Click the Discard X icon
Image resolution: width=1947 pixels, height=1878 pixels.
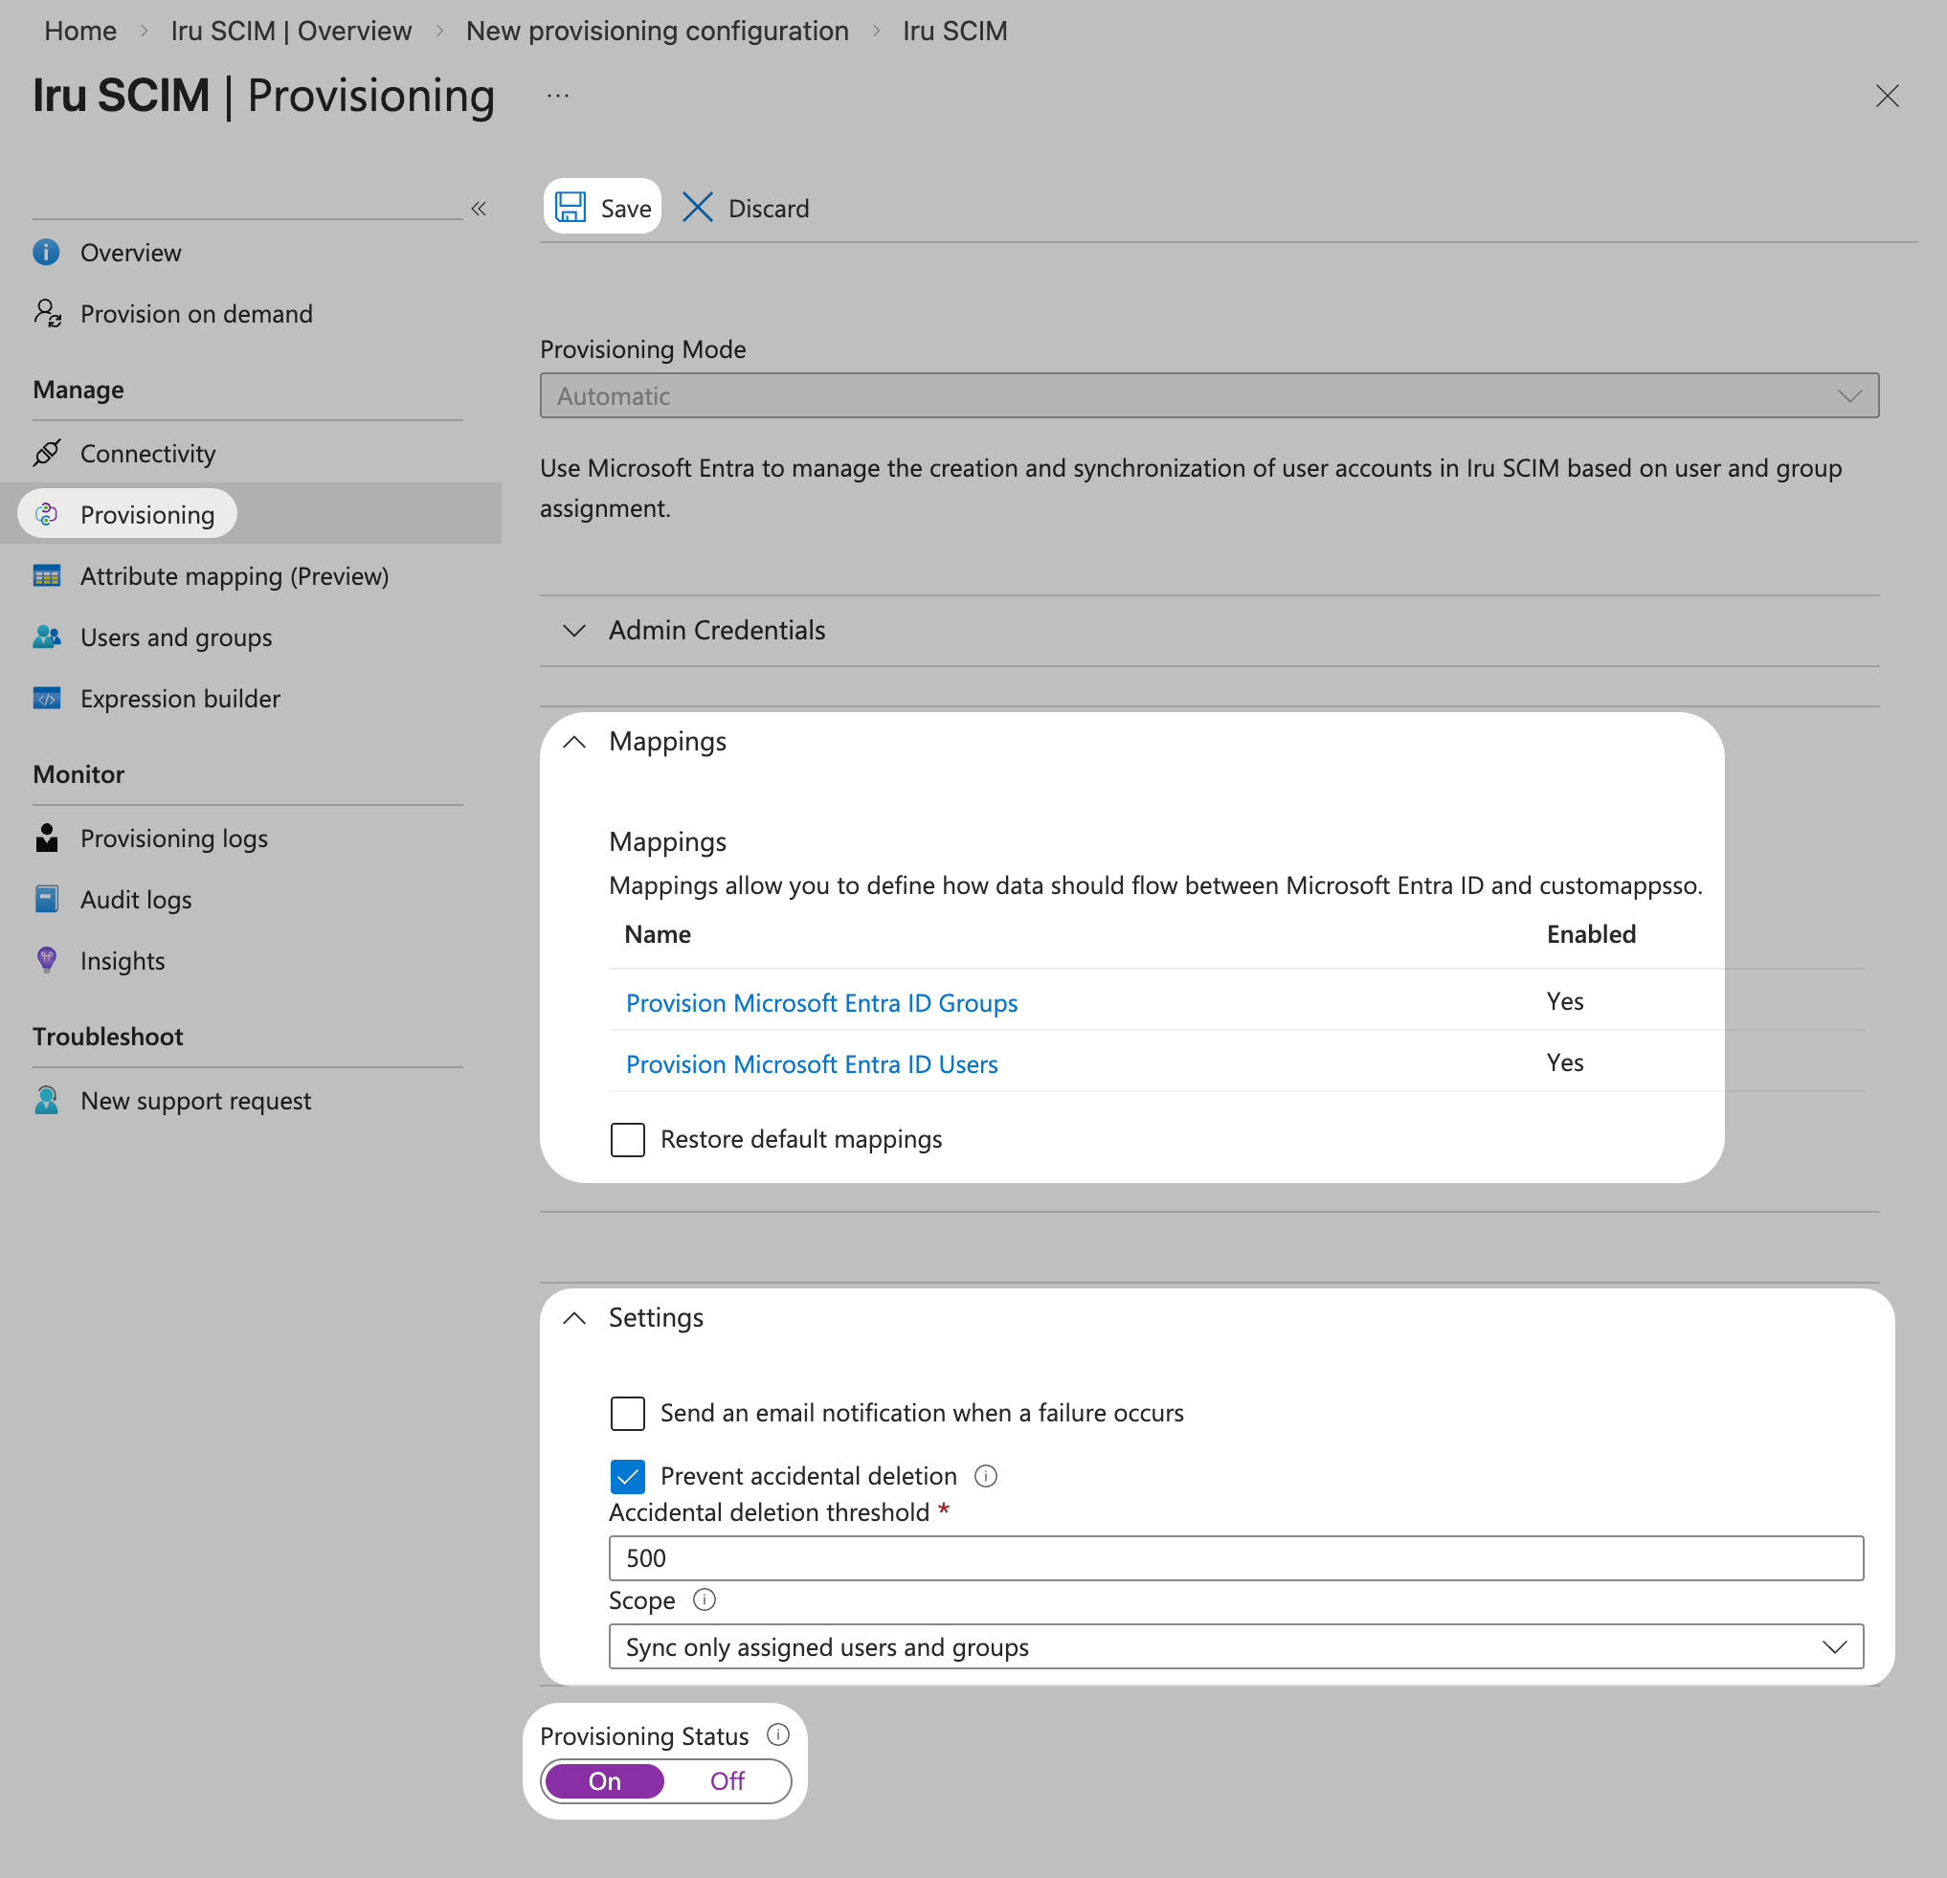tap(698, 207)
